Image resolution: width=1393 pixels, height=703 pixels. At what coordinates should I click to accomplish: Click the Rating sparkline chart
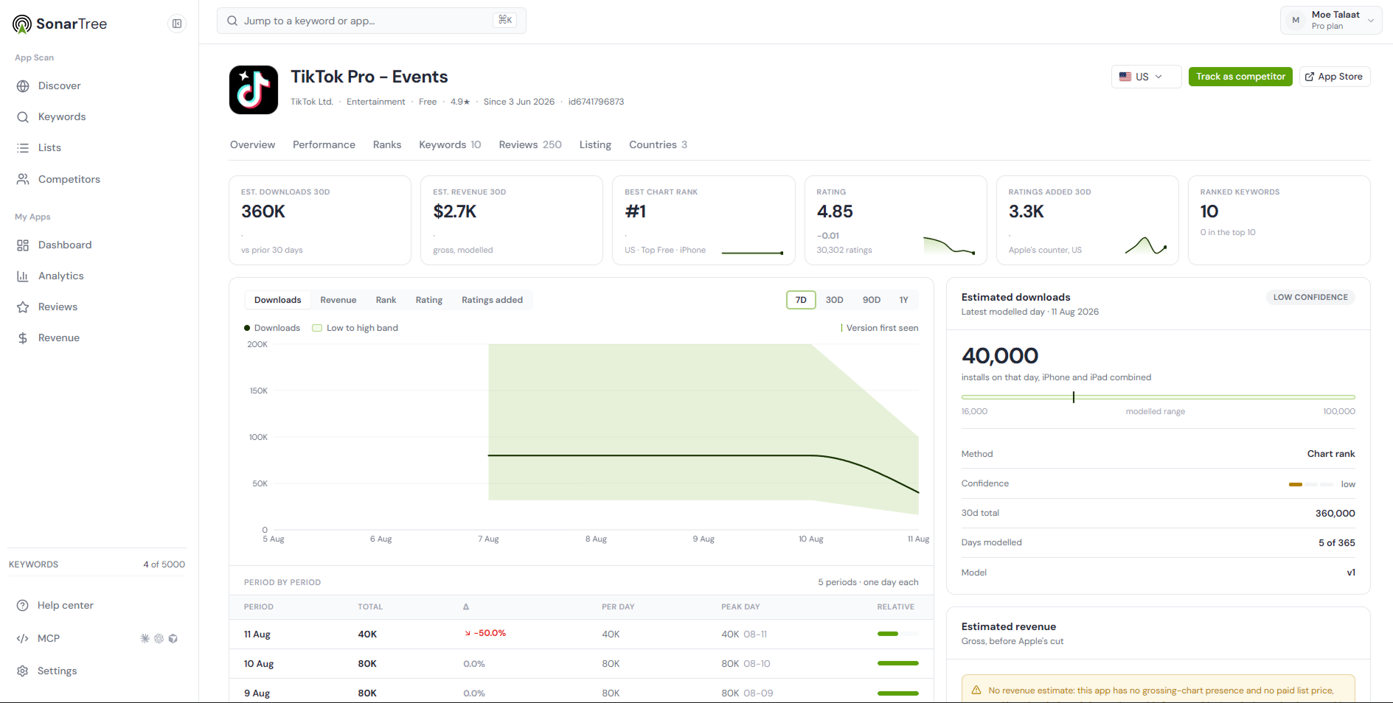tap(950, 245)
